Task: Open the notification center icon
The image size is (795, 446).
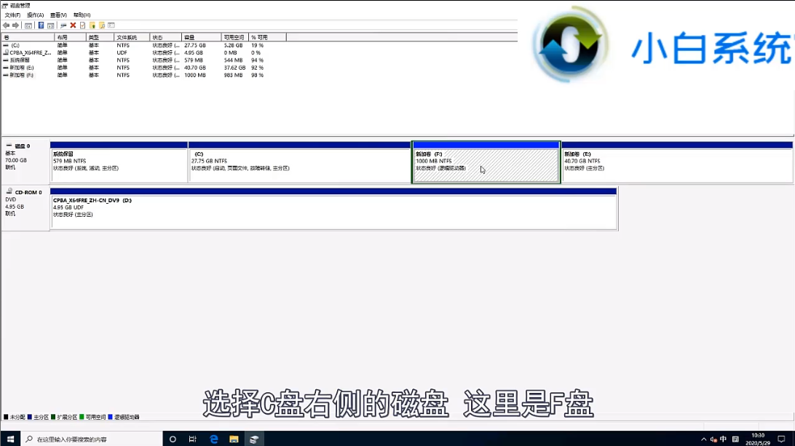Action: [x=782, y=439]
